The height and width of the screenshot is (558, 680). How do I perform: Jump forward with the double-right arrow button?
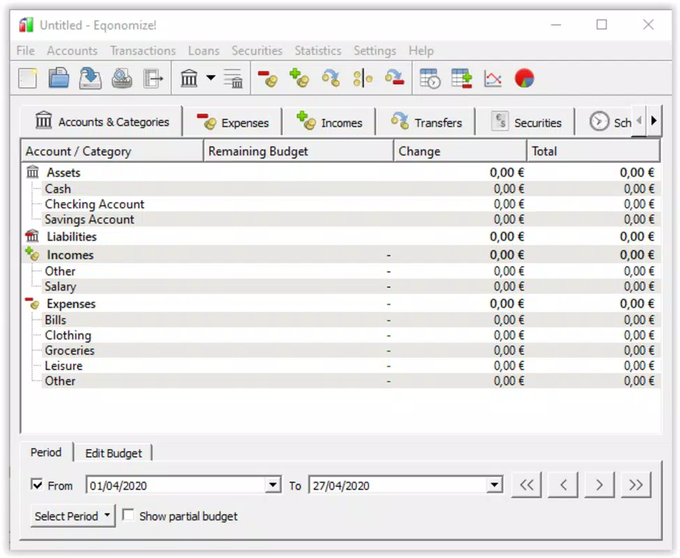coord(636,485)
